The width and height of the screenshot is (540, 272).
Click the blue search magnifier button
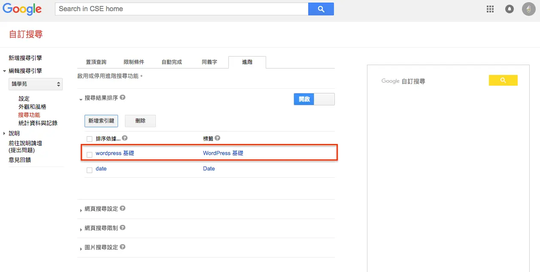(x=321, y=9)
